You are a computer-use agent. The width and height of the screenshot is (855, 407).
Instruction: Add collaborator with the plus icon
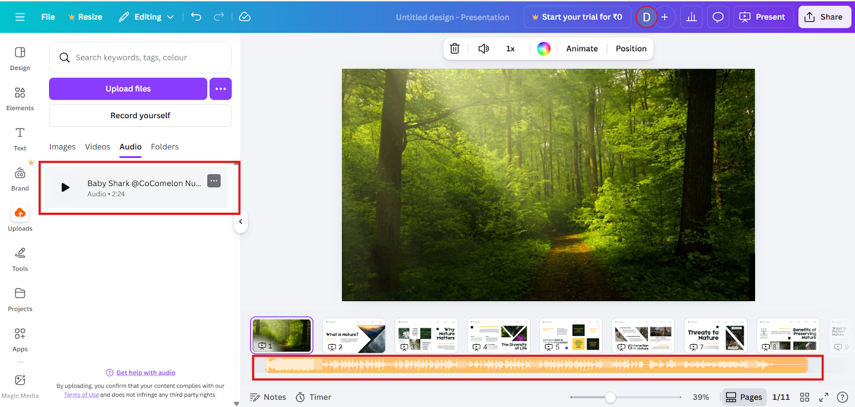coord(665,17)
